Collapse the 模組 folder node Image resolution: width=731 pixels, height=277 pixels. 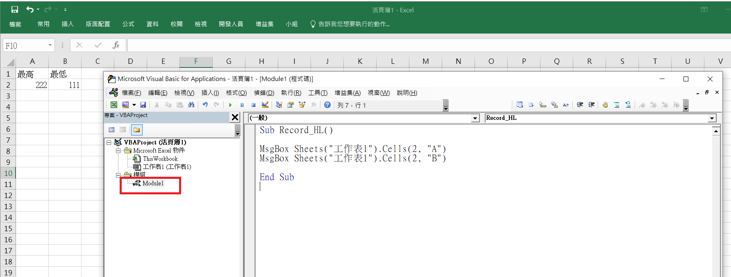(x=118, y=175)
